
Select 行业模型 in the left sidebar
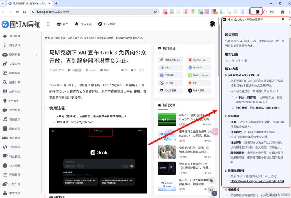point(12,156)
